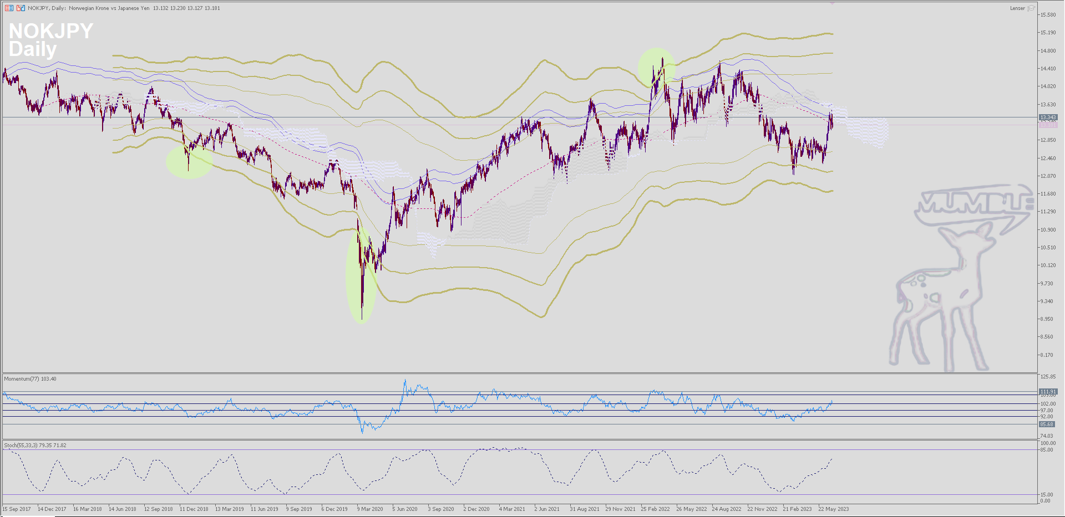Click the 12.070 price scale value
This screenshot has height=517, width=1065.
[x=1048, y=176]
